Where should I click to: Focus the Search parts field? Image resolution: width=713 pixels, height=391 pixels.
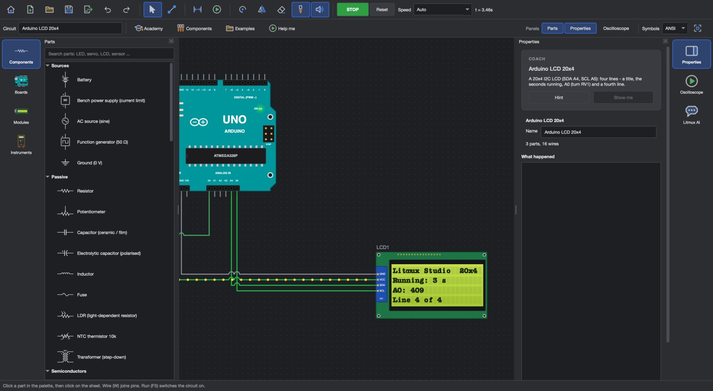click(x=109, y=54)
